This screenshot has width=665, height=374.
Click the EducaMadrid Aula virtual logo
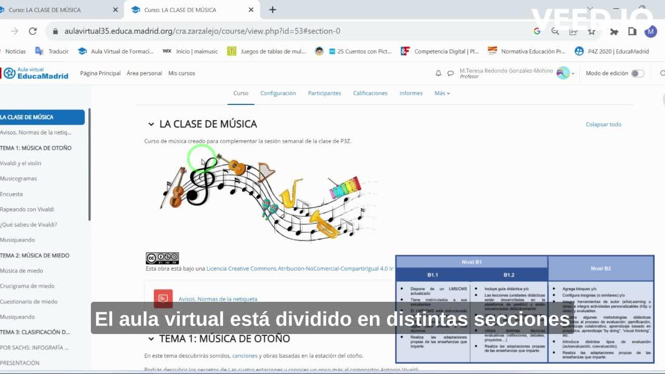point(36,73)
